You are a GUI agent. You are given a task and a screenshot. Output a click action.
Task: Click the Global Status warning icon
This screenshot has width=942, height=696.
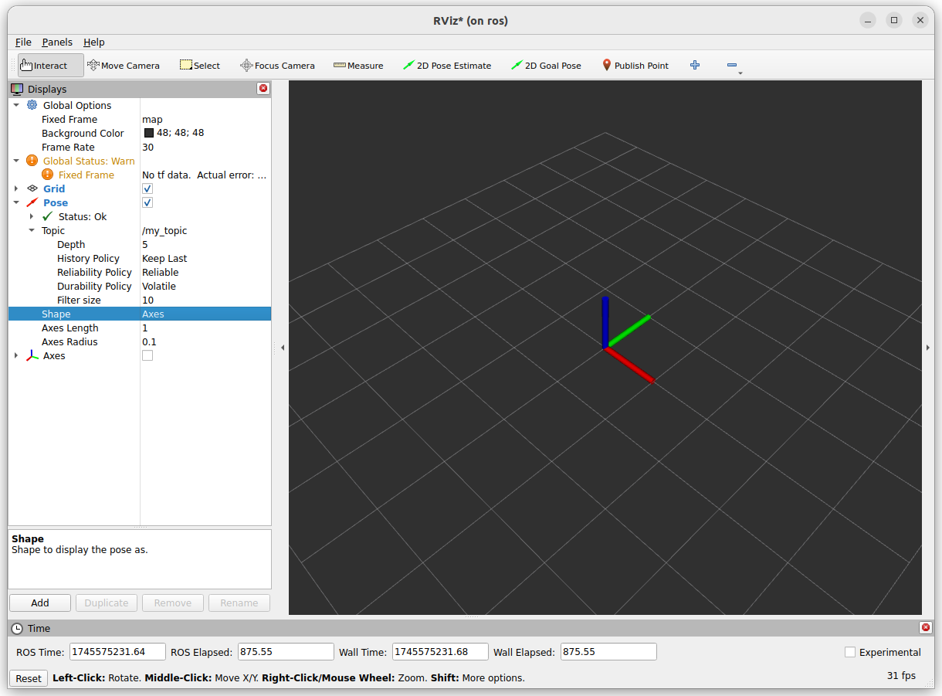(32, 161)
